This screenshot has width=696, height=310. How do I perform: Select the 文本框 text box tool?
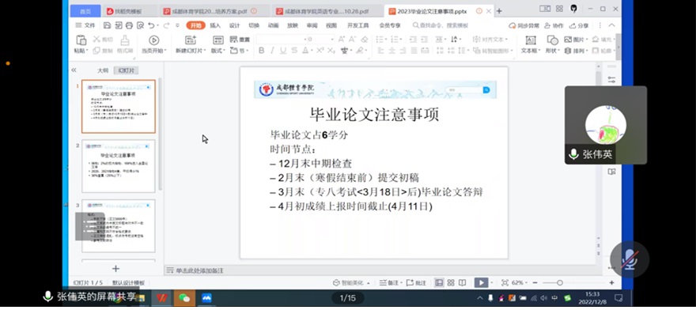click(531, 40)
